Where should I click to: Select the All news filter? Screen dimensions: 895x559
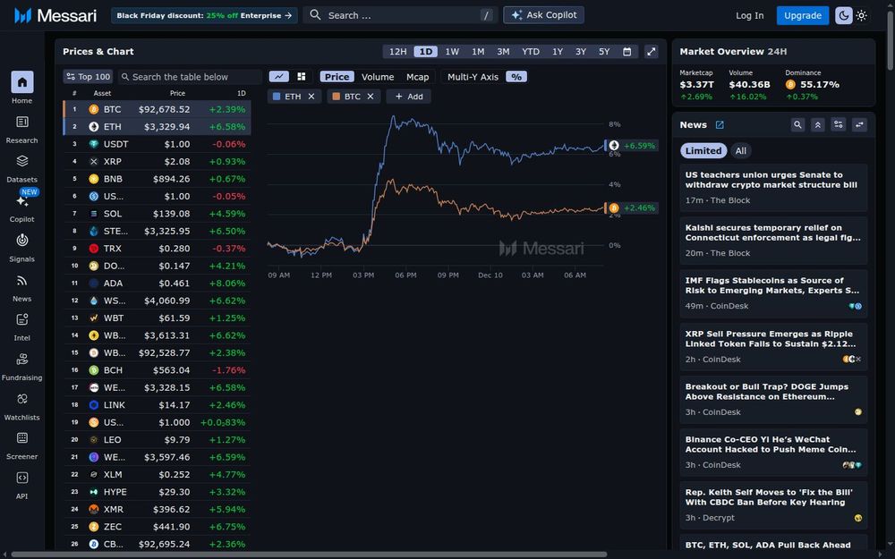740,150
